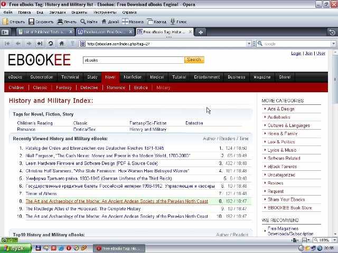This screenshot has height=253, width=338.
Task: Click Opera taskbar window button
Action: pos(119,248)
